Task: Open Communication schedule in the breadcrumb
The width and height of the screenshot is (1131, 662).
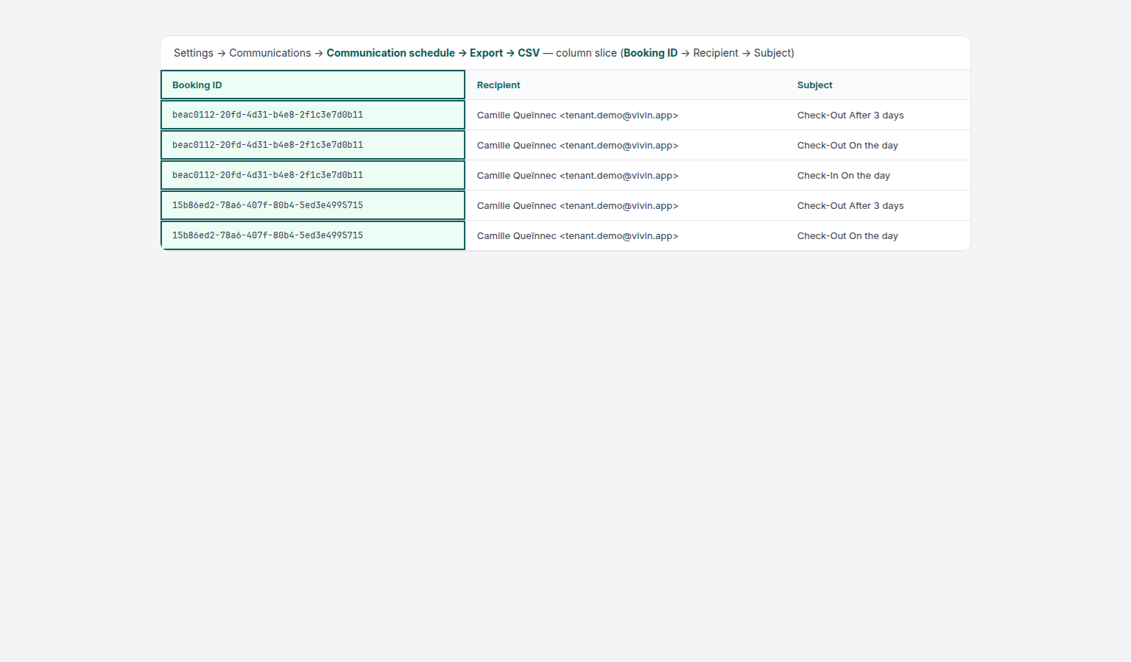Action: click(391, 53)
